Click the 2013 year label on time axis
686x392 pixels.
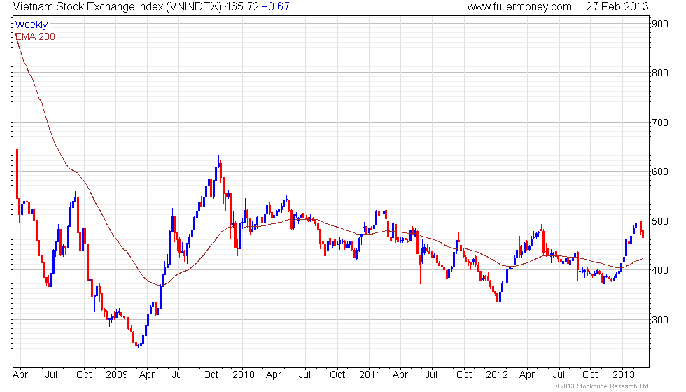623,375
